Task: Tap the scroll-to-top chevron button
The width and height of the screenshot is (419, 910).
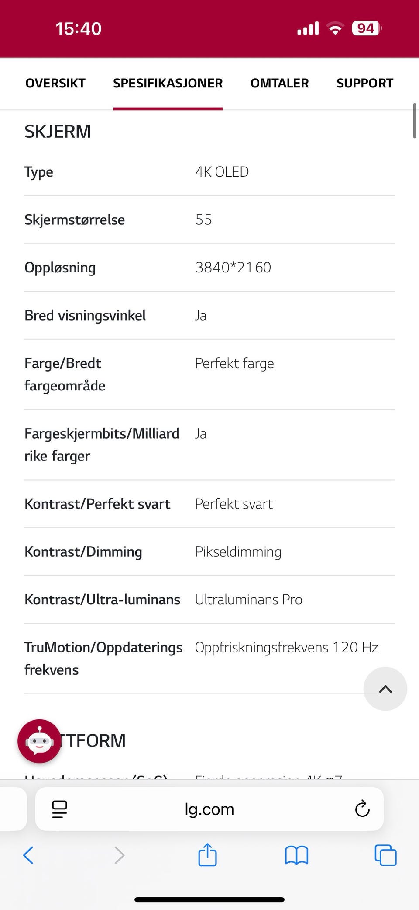Action: pyautogui.click(x=385, y=689)
